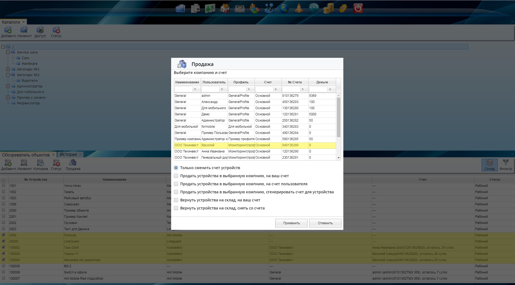This screenshot has height=285, width=515.
Task: Expand the Автопарк №1 tree node
Action: (x=8, y=69)
